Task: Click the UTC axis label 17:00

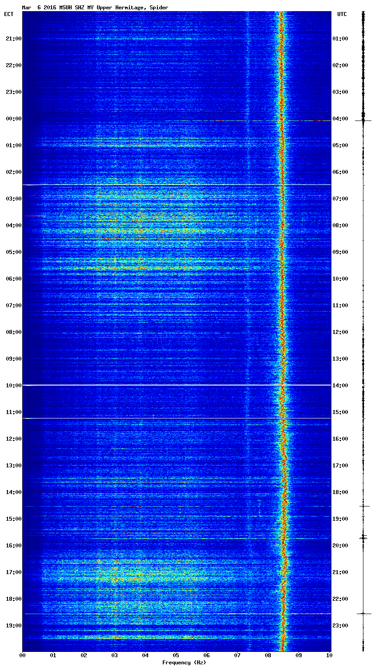Action: pos(340,466)
